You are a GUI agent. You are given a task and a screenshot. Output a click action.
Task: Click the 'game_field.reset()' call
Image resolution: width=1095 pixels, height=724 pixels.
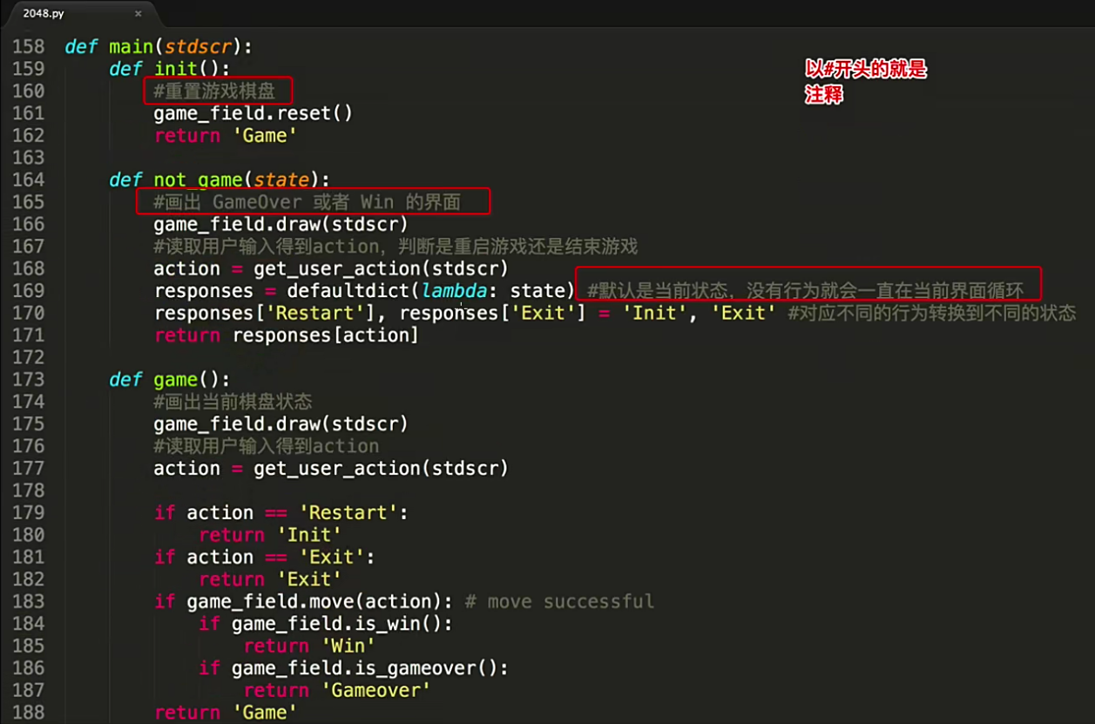click(x=253, y=113)
